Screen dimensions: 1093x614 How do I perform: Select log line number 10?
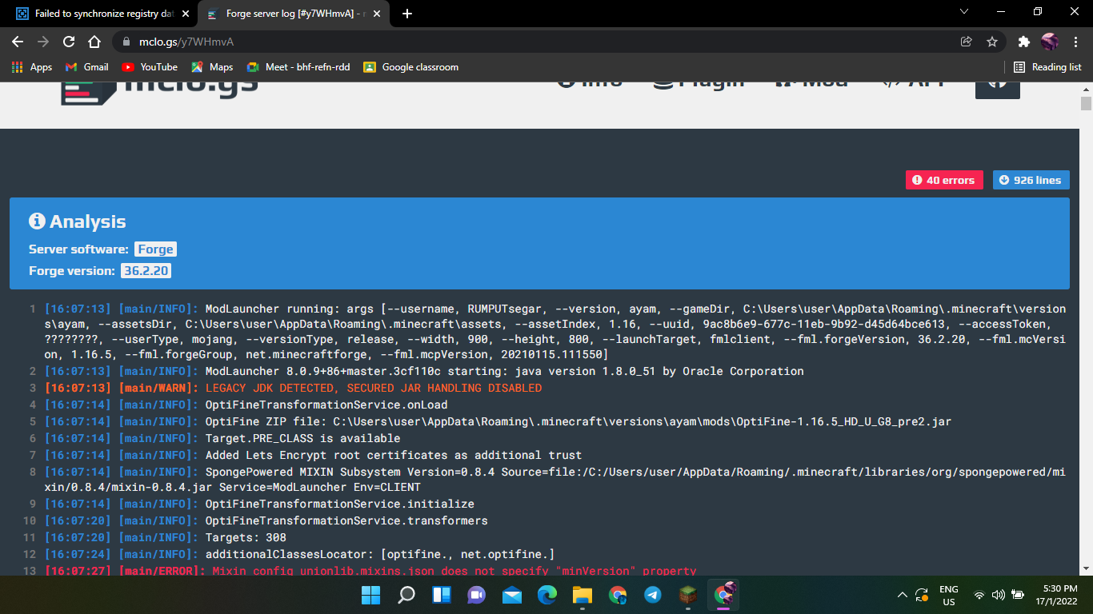click(30, 520)
